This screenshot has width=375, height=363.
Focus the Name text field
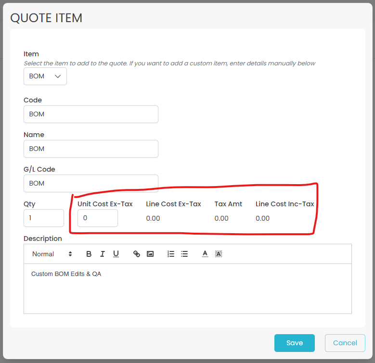point(91,149)
